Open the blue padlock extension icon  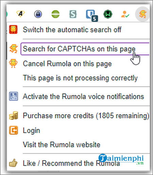tap(38, 14)
